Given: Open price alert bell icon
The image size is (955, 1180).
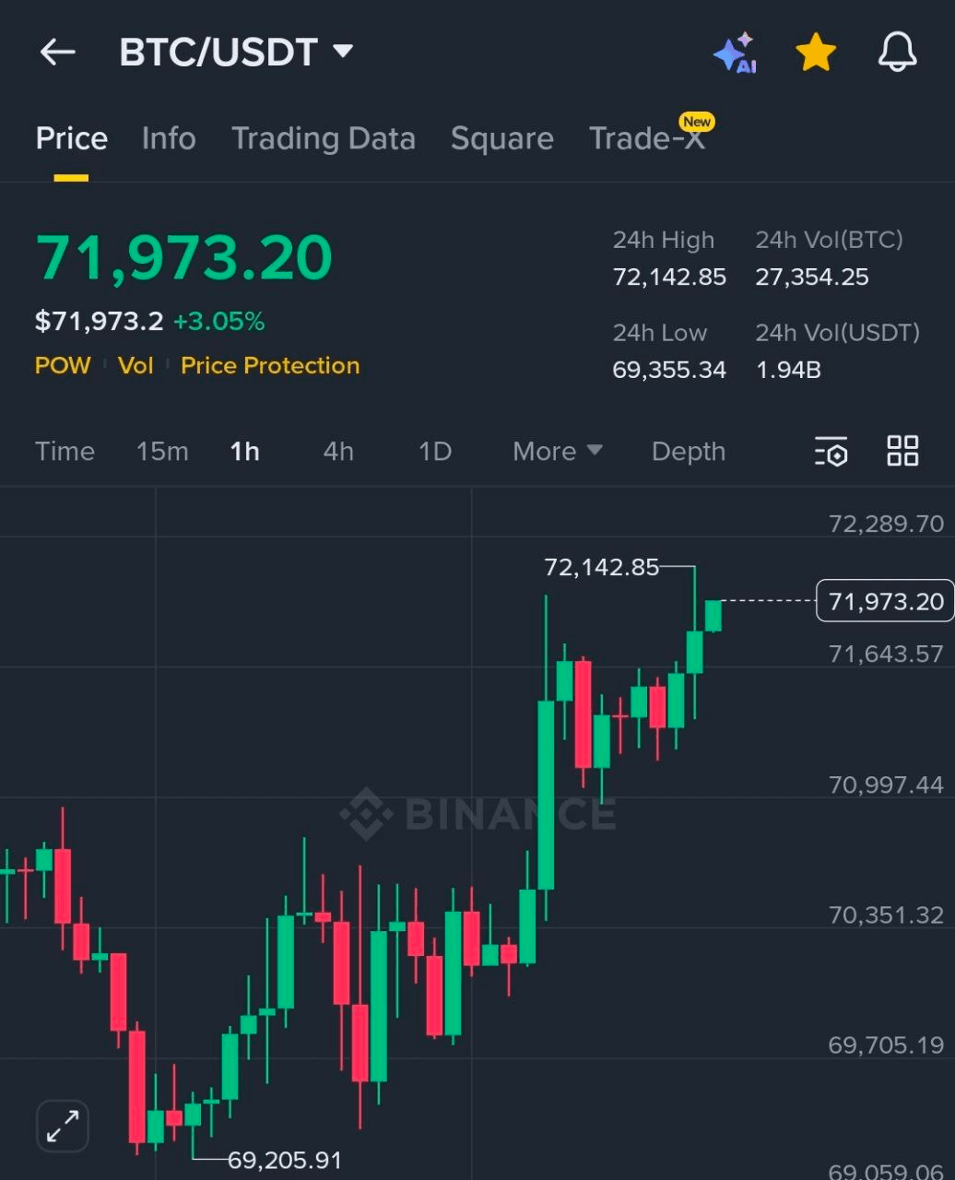Looking at the screenshot, I should [897, 53].
